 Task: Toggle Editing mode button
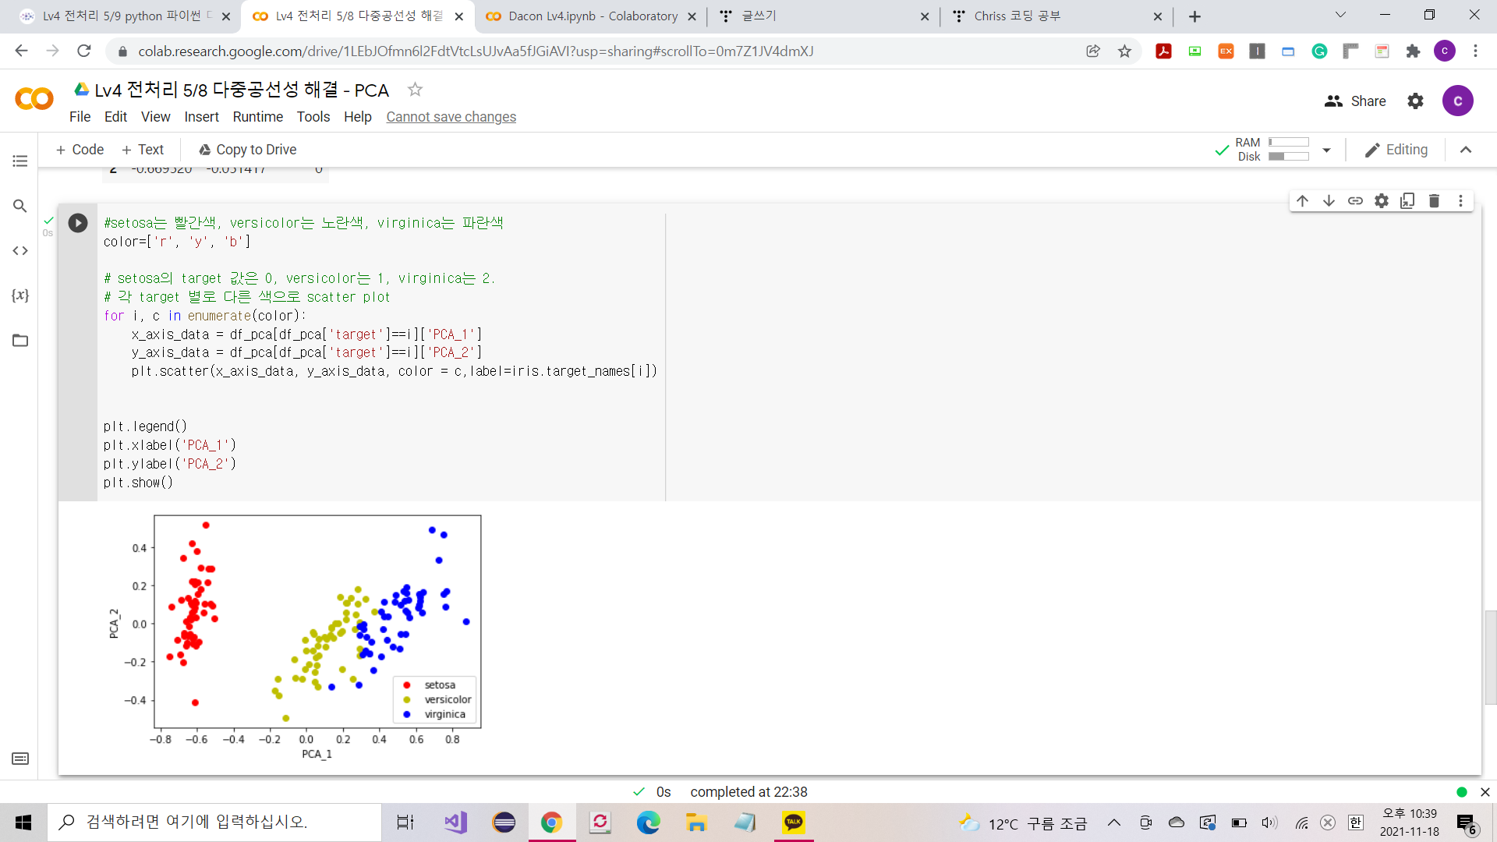click(1396, 150)
